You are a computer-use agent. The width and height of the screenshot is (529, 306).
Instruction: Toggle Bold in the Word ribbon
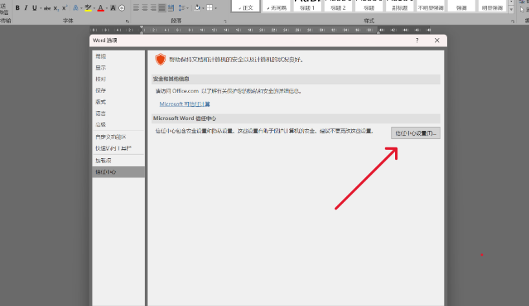coord(17,8)
